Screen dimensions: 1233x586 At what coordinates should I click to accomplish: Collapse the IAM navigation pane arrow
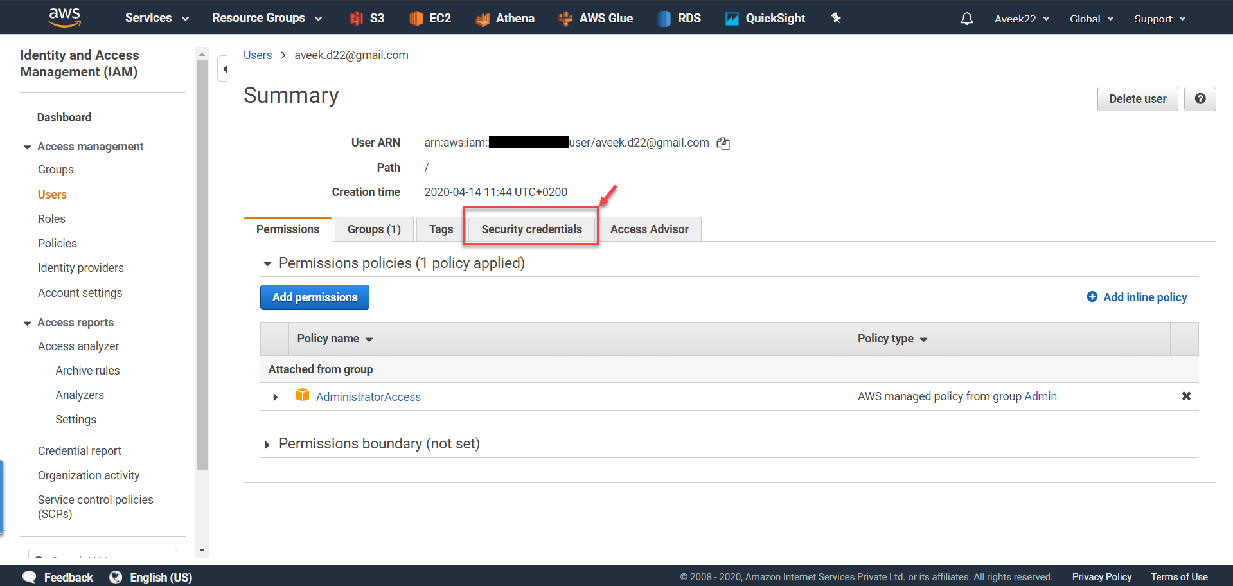click(x=224, y=69)
